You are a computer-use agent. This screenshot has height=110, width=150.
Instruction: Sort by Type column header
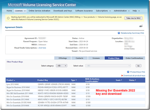[x=74, y=80]
